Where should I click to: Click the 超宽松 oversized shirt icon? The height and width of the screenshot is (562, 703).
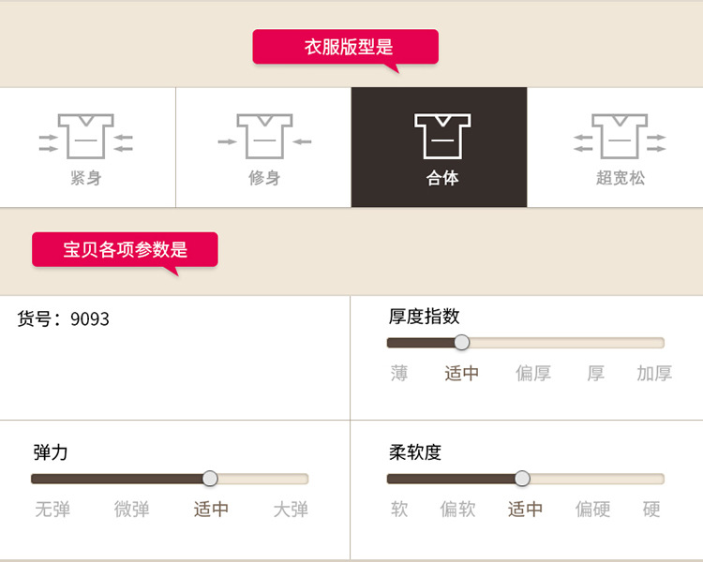point(621,137)
